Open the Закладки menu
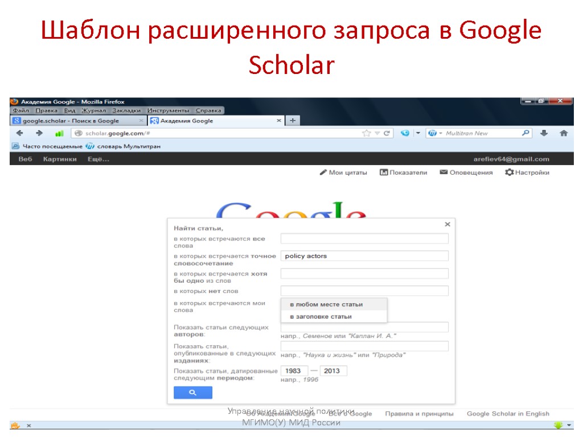 (126, 110)
